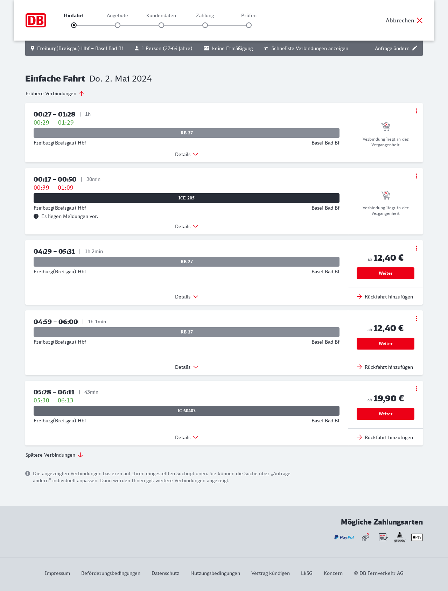Select the Zahlung step circle
The image size is (448, 591).
pyautogui.click(x=205, y=25)
